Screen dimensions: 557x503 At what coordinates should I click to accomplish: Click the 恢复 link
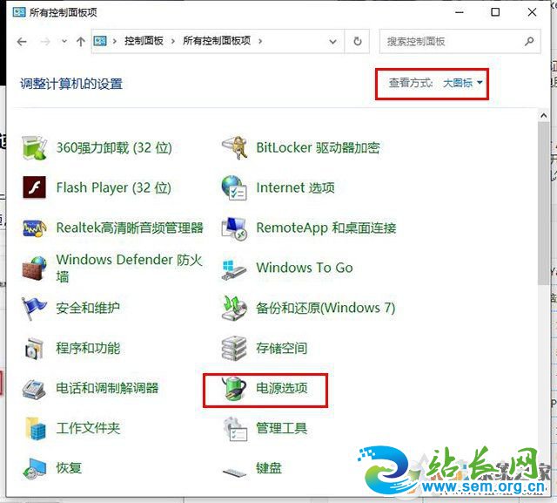click(69, 468)
